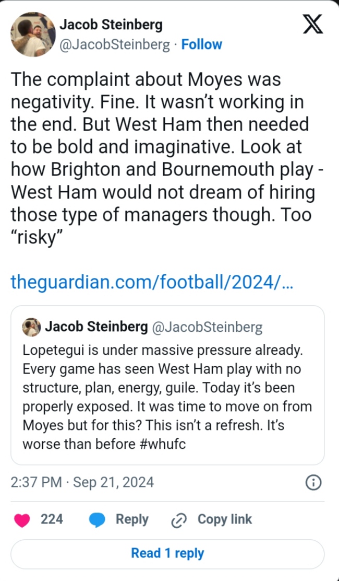
Task: Click the Copy link text
Action: tap(224, 519)
